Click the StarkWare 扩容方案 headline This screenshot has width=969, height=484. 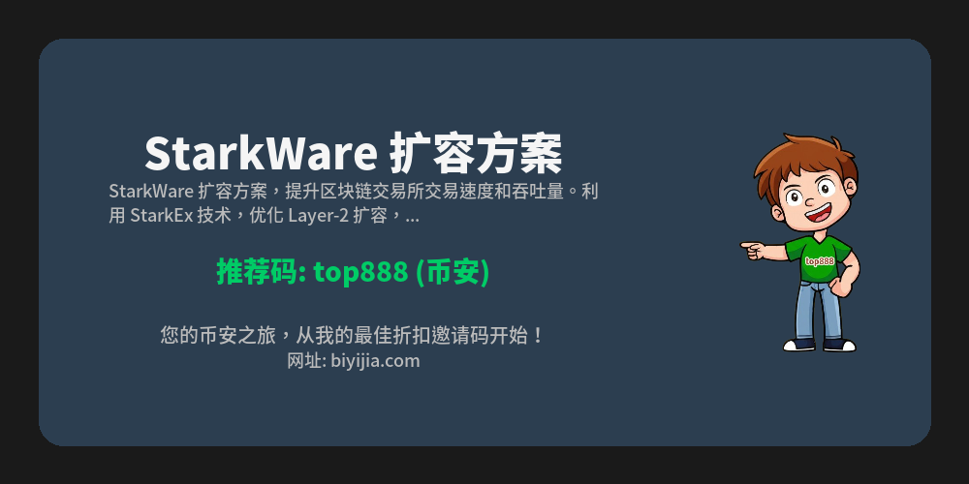click(353, 153)
